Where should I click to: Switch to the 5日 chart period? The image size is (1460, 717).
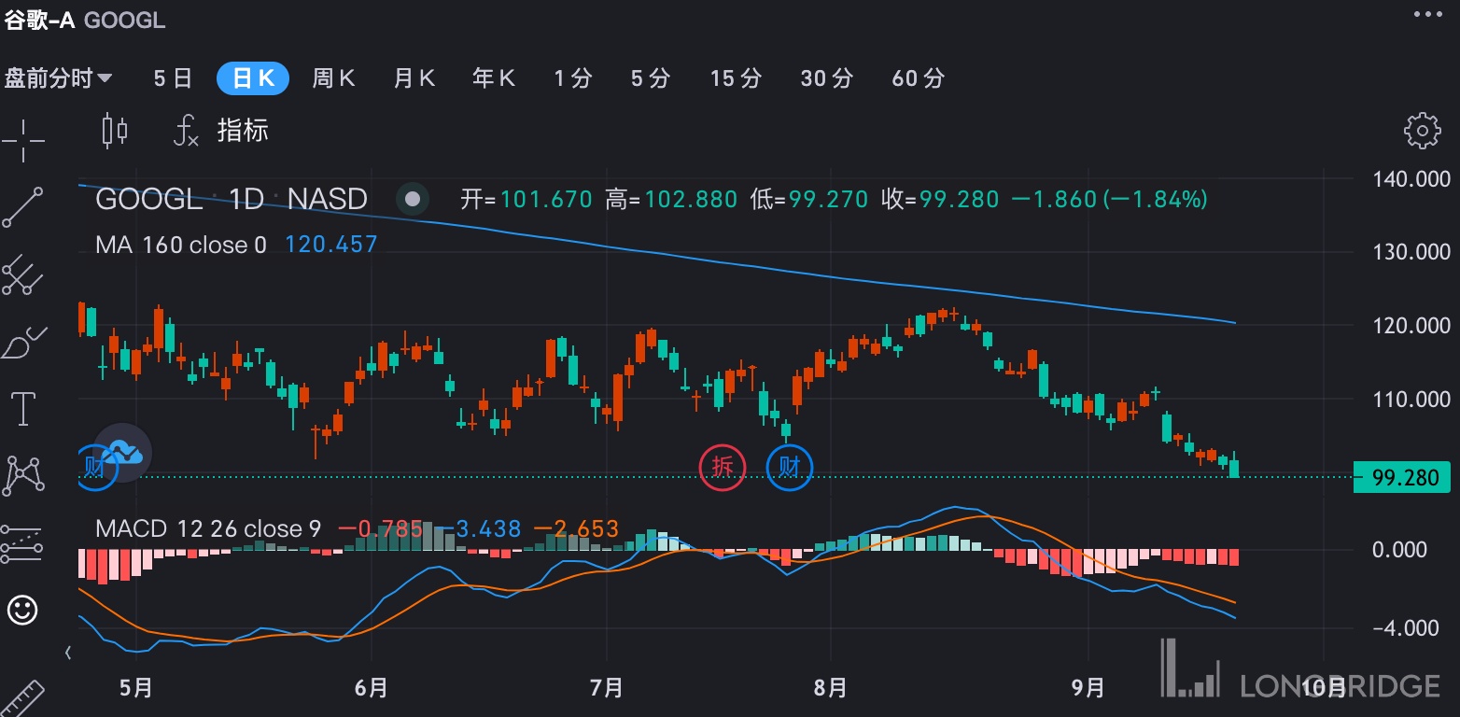(x=173, y=78)
